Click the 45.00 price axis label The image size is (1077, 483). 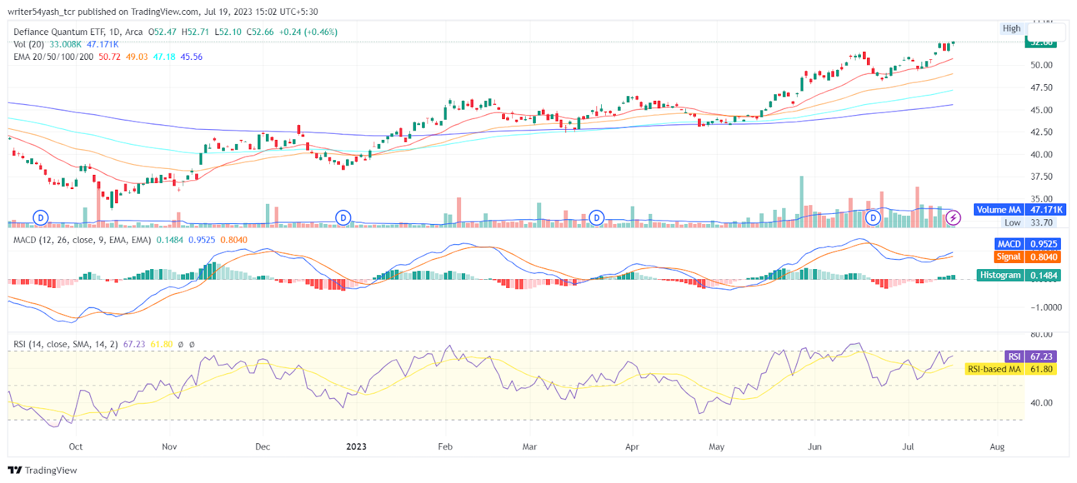point(1041,110)
